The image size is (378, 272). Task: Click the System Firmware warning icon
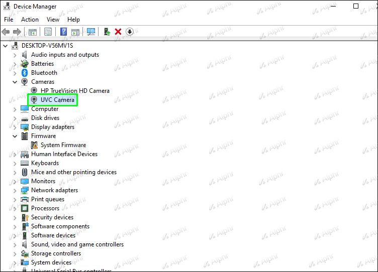(34, 145)
